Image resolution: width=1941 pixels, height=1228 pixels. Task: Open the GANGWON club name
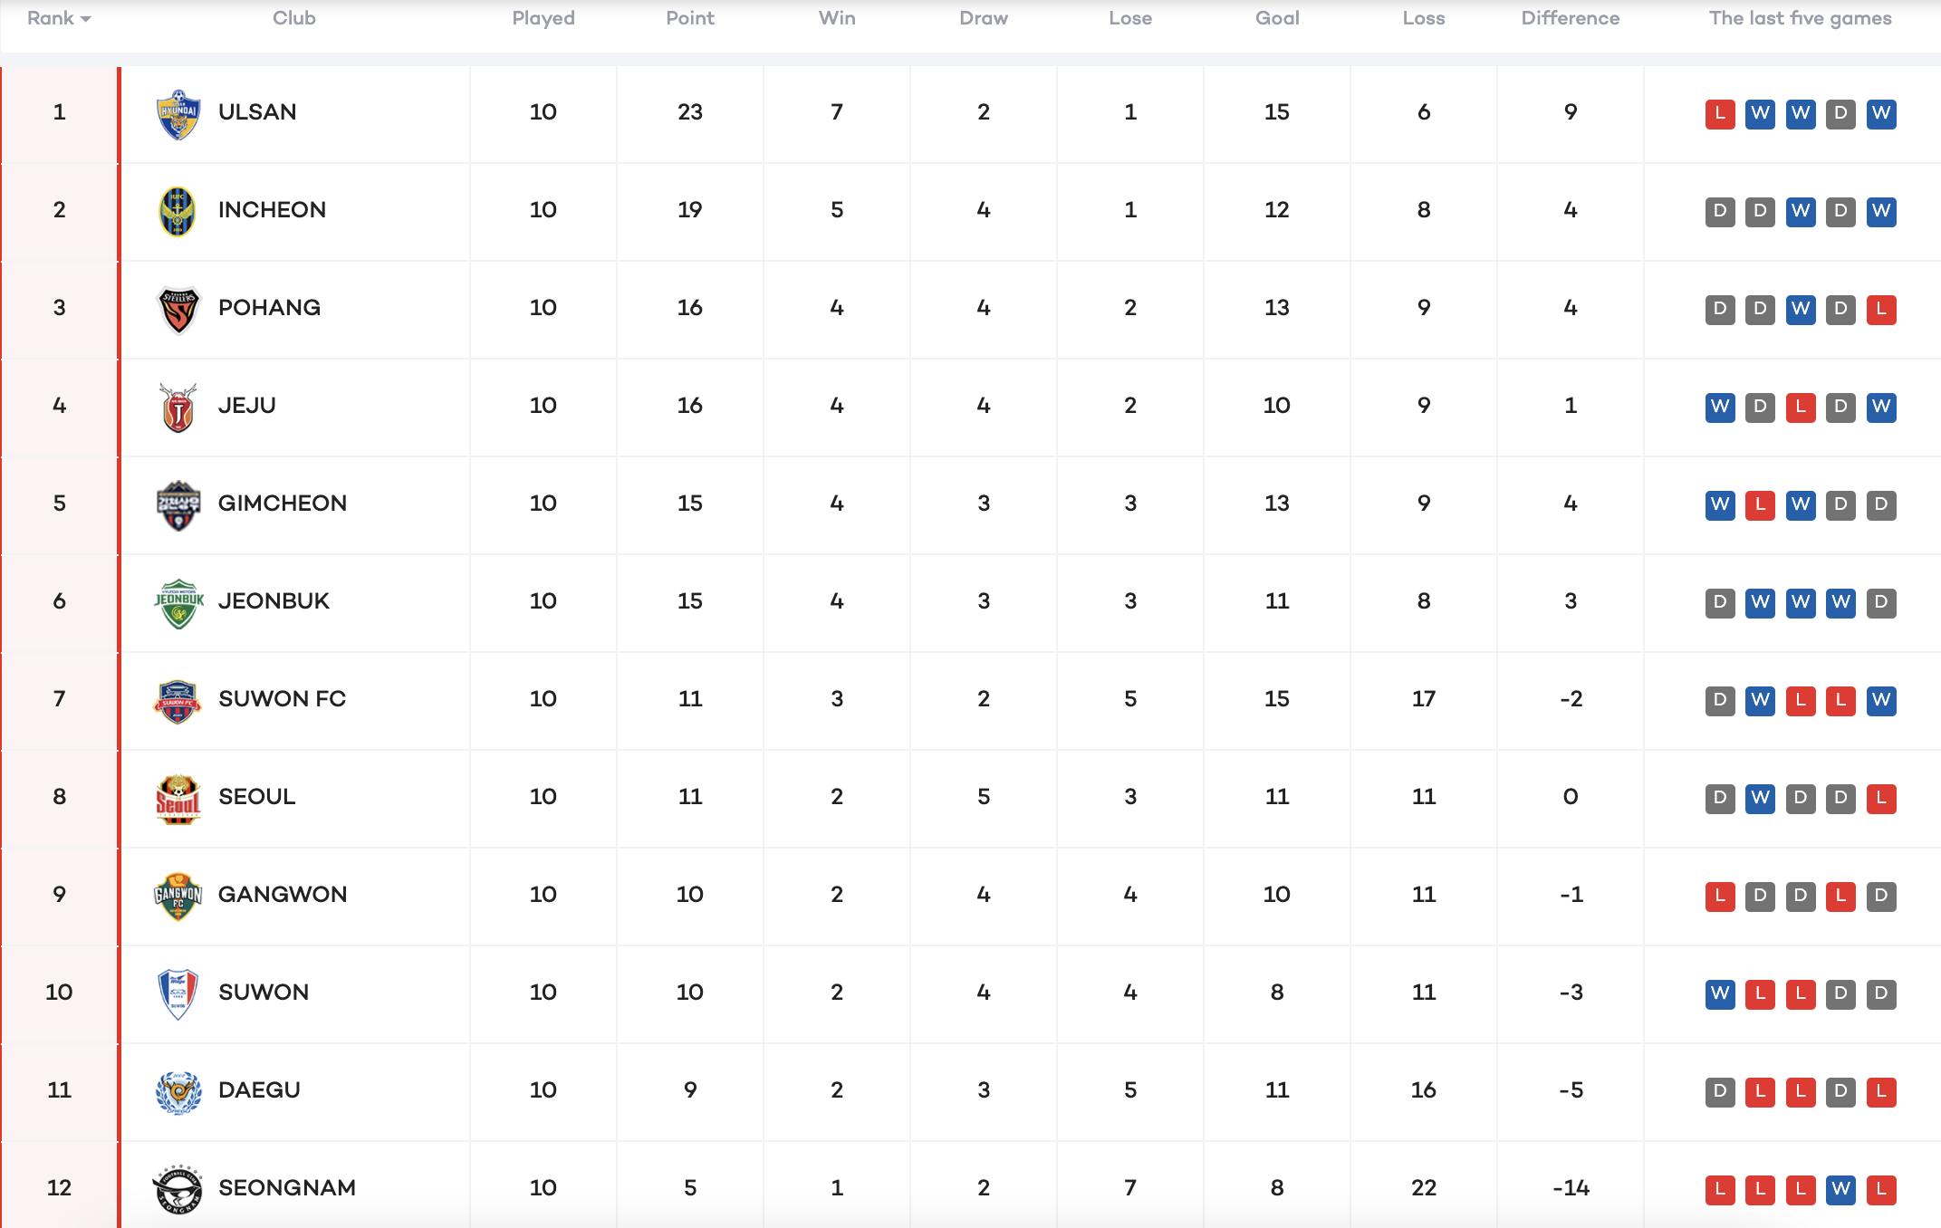[x=283, y=895]
